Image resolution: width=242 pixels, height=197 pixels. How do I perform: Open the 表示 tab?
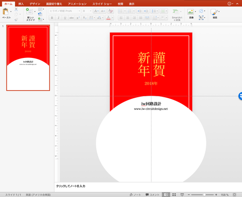click(x=132, y=4)
